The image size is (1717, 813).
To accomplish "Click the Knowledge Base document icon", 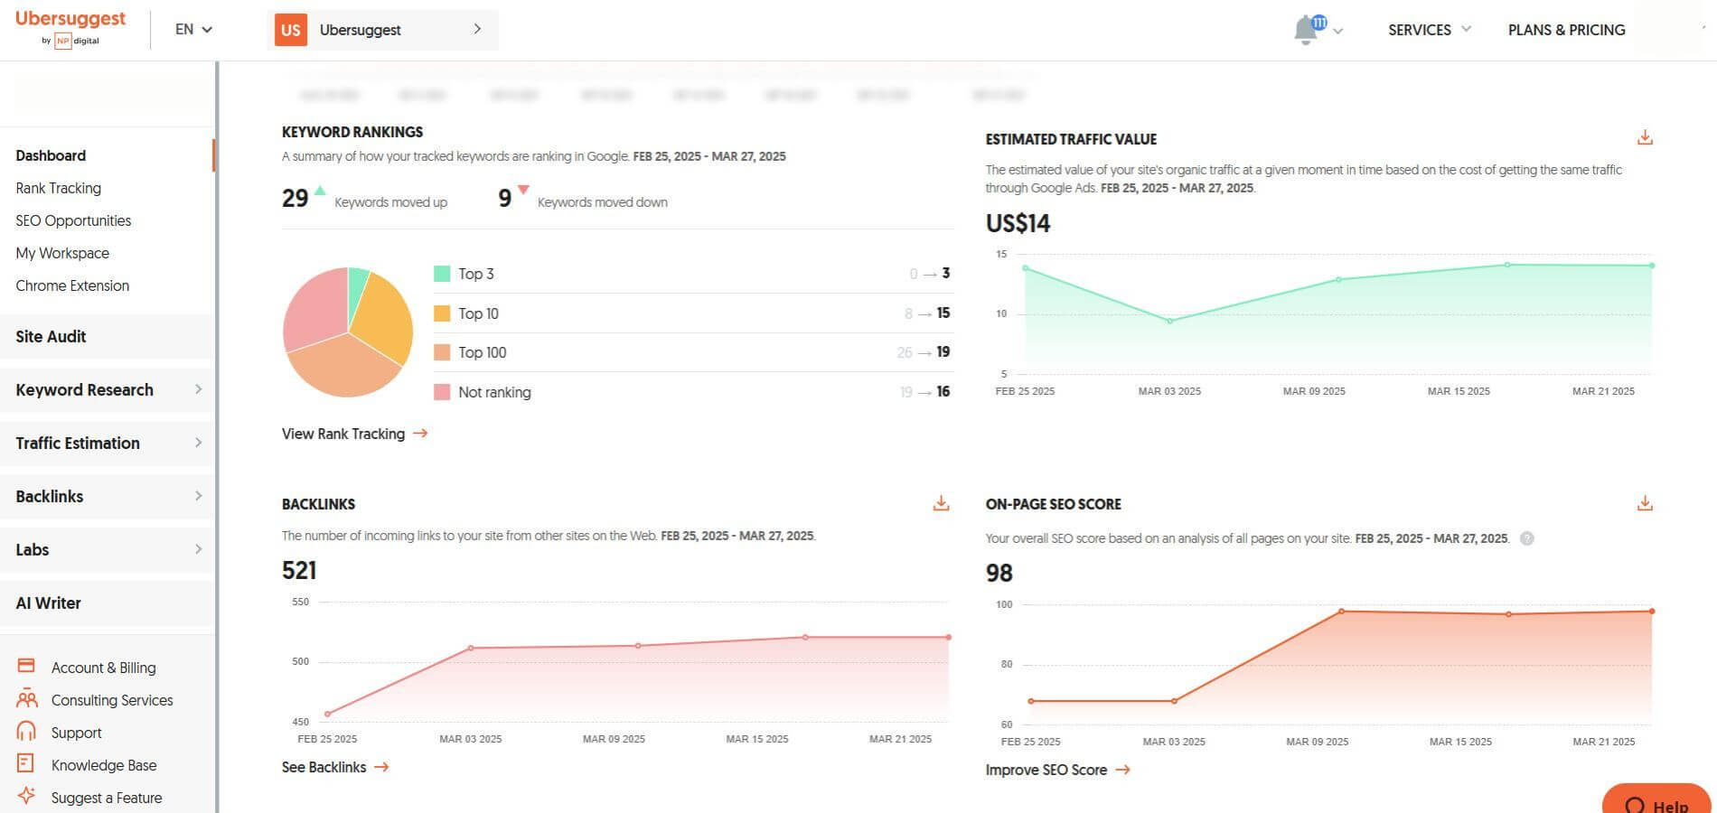I will pos(25,763).
